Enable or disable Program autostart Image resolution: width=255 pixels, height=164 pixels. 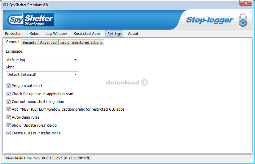click(x=8, y=86)
